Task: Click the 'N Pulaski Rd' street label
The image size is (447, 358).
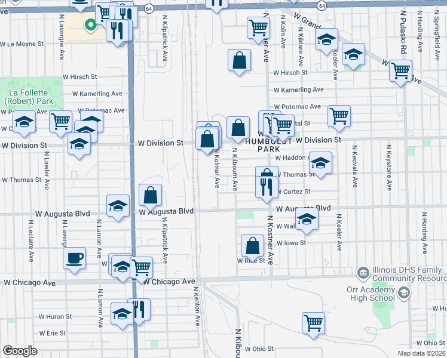Action: point(403,32)
